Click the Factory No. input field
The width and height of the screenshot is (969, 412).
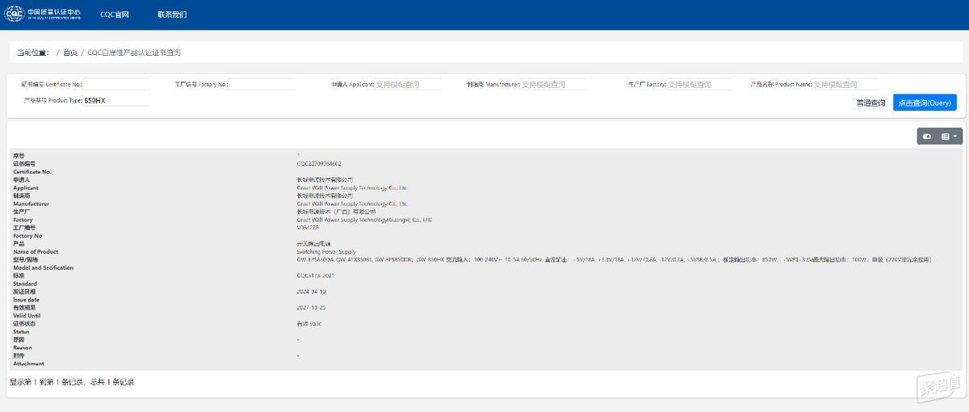point(262,84)
